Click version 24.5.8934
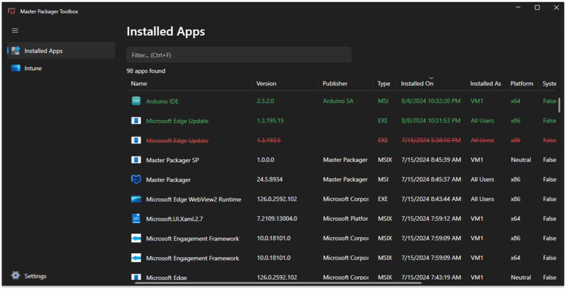The image size is (566, 289). pyautogui.click(x=269, y=179)
